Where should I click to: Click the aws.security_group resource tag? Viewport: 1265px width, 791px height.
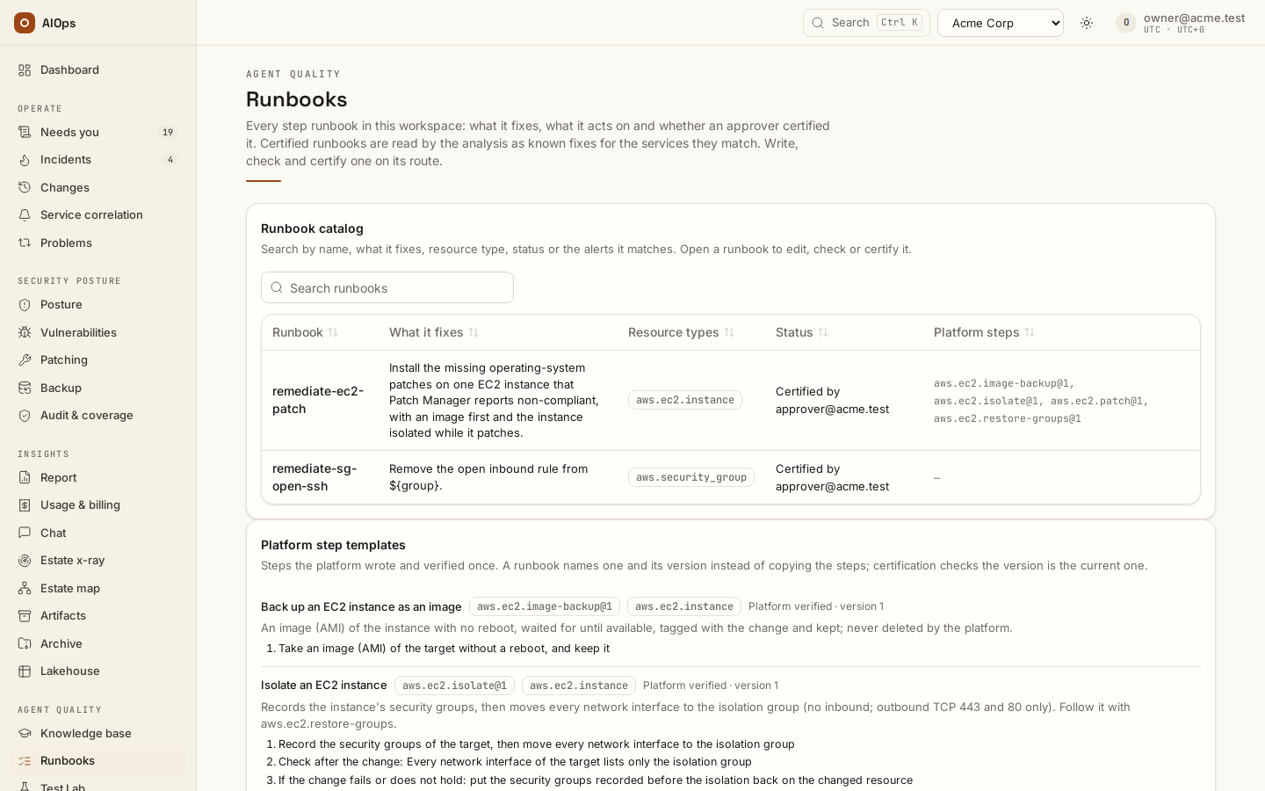(691, 477)
